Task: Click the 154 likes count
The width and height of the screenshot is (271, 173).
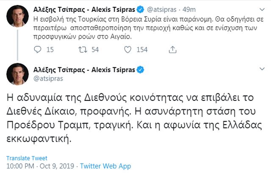Action: [142, 50]
